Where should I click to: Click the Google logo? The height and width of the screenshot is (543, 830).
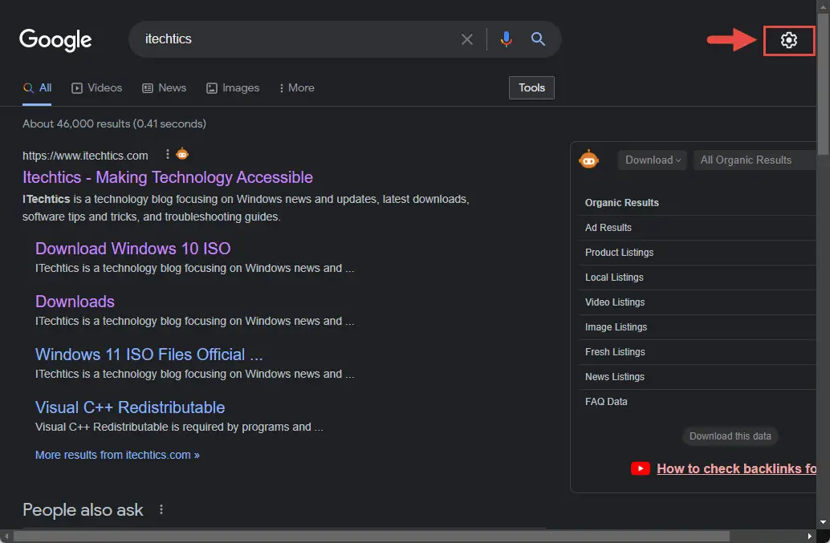click(x=55, y=40)
